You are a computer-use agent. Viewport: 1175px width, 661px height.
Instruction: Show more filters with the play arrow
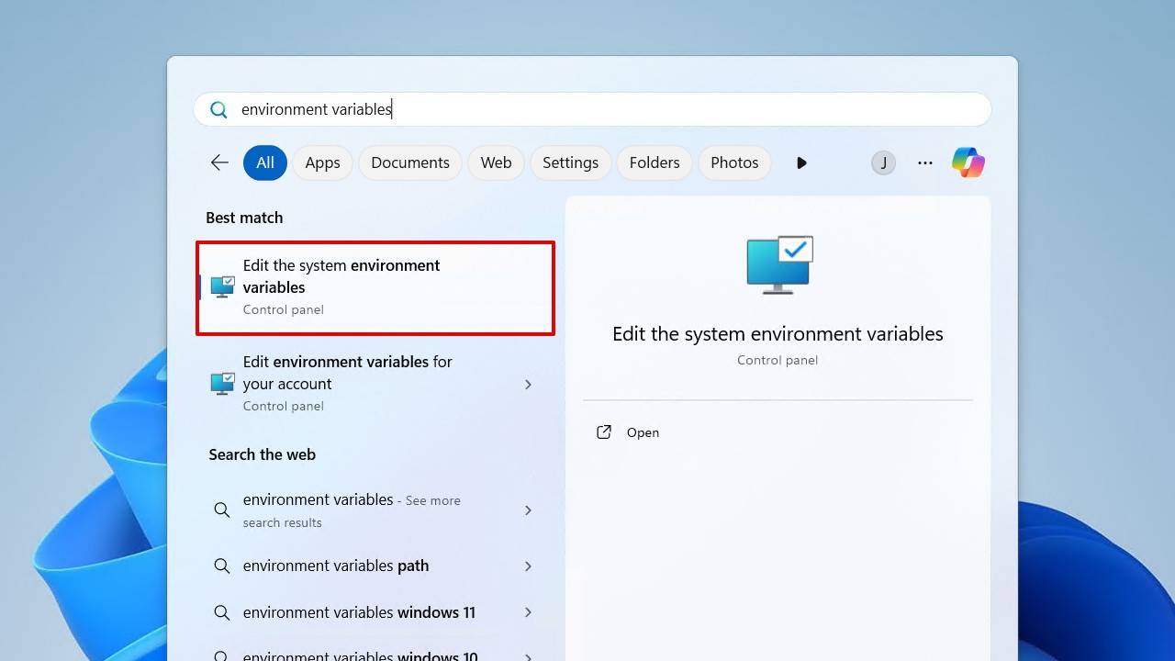click(x=801, y=162)
